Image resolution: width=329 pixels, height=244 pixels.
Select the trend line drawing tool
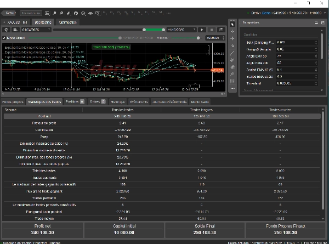click(232, 53)
